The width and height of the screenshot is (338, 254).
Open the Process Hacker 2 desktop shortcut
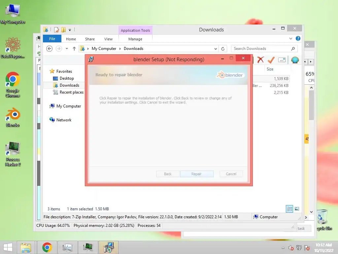(13, 154)
